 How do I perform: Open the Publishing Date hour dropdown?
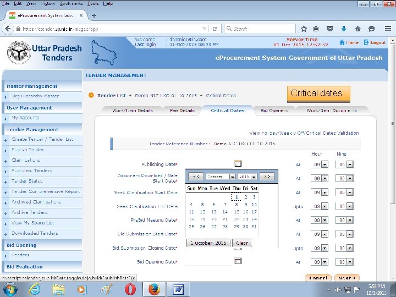pos(320,164)
